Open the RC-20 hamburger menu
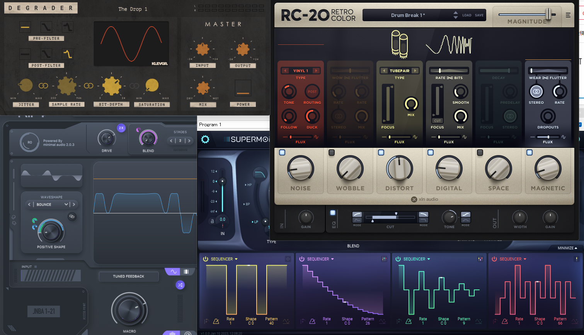The width and height of the screenshot is (584, 335). pos(568,15)
